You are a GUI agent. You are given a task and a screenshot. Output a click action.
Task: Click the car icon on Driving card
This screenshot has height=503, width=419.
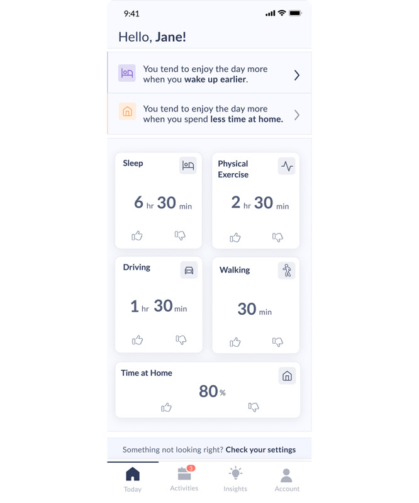click(x=189, y=271)
